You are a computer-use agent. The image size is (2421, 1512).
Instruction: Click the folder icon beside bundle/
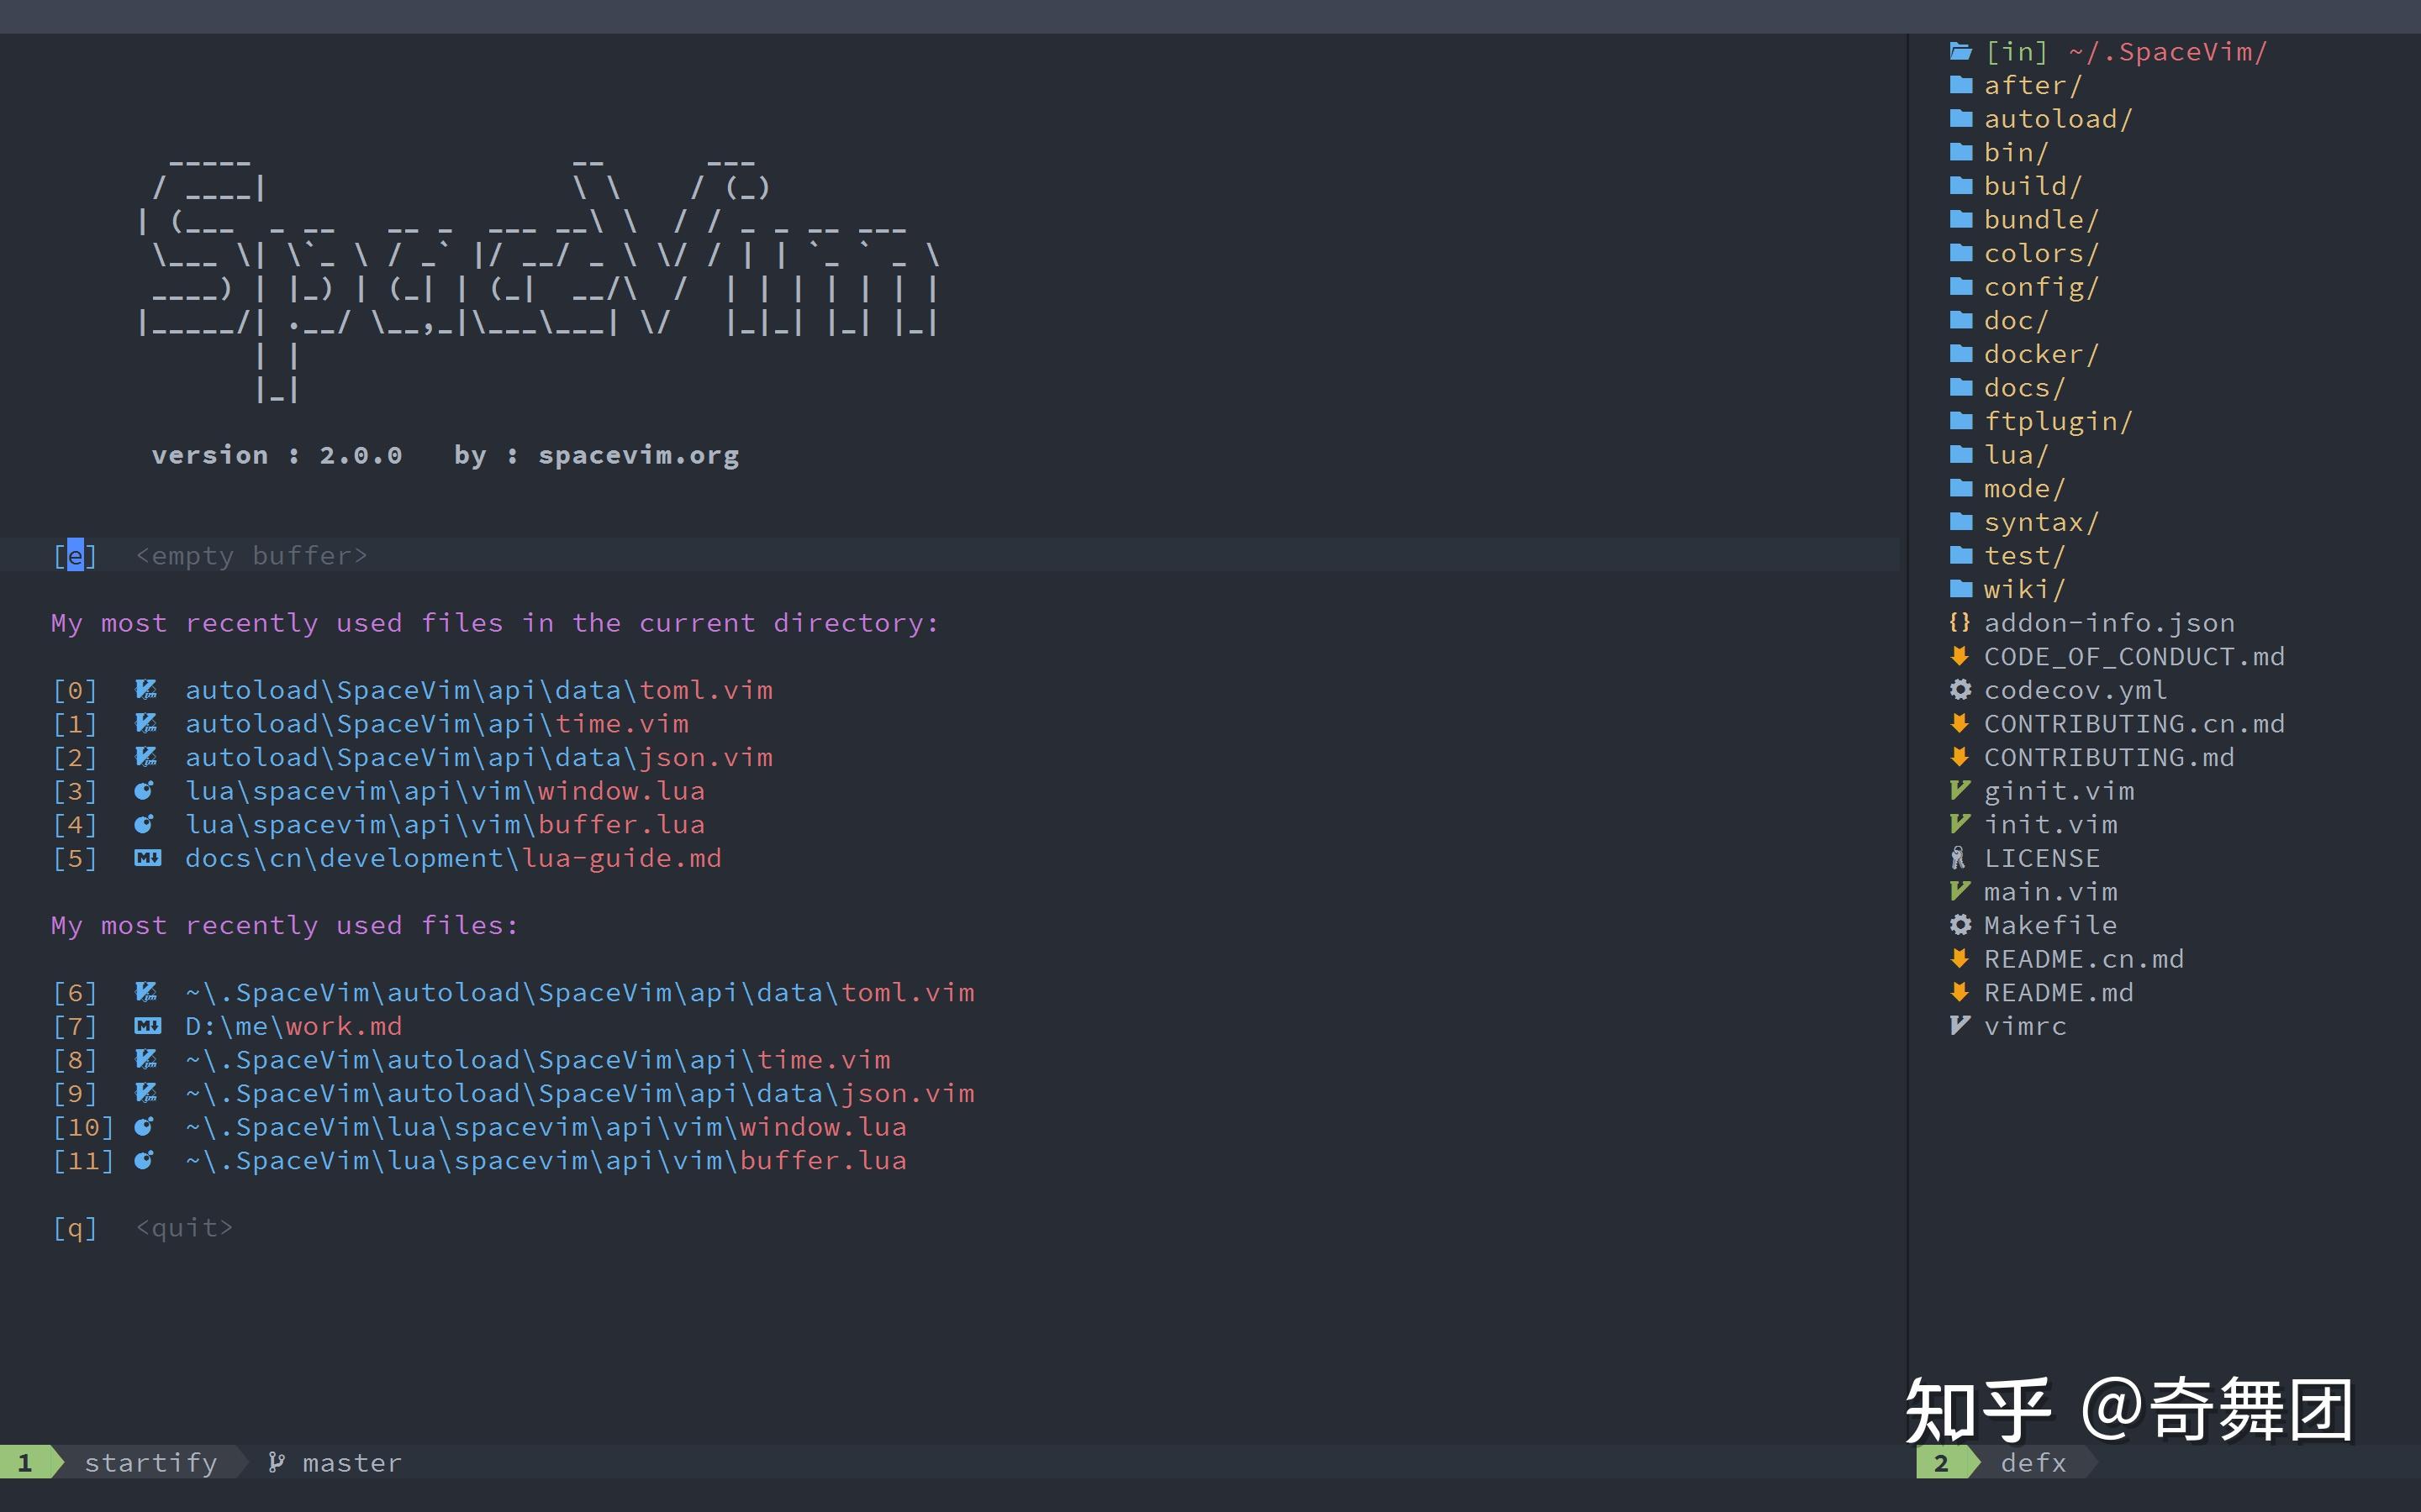tap(1961, 219)
